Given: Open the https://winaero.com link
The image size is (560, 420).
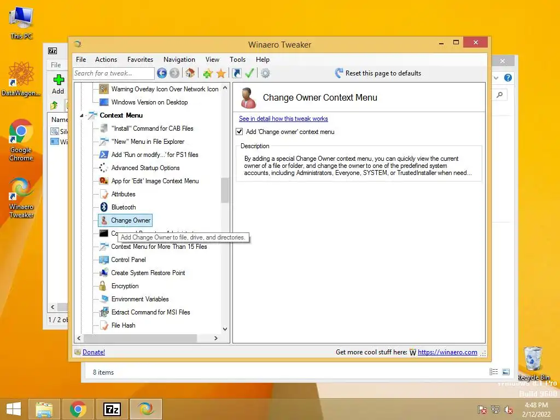Looking at the screenshot, I should pos(447,352).
